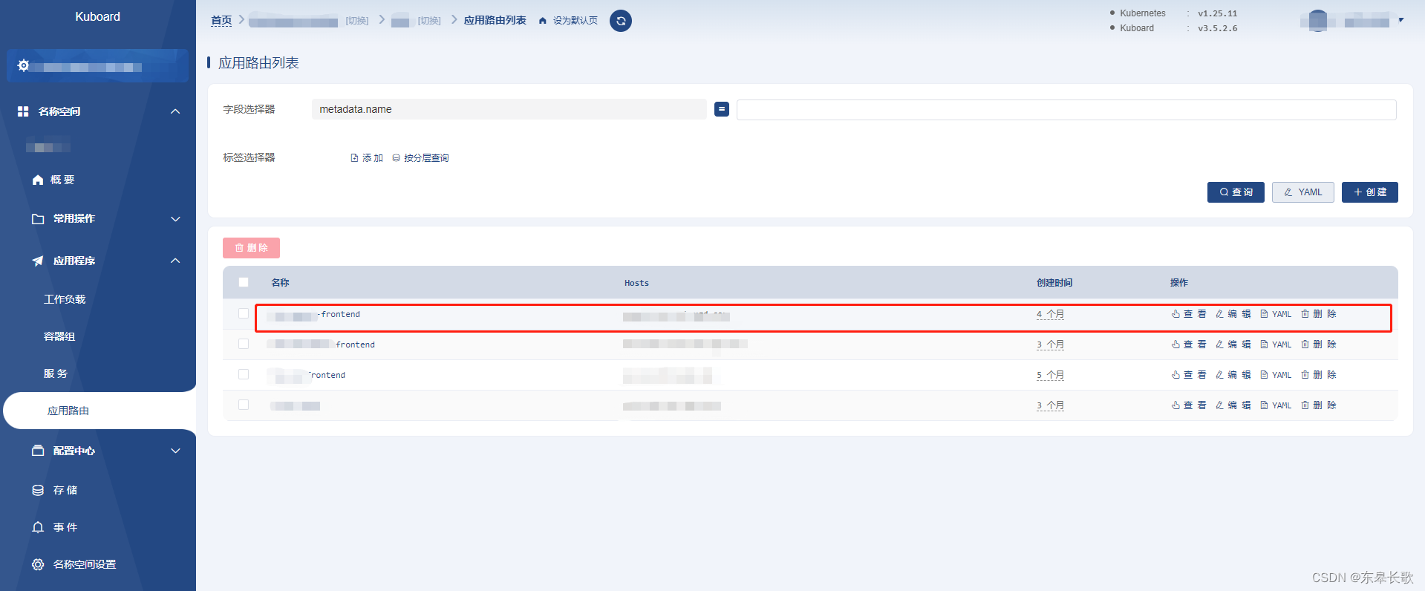Click the 名称空间设置 gear icon
This screenshot has height=591, width=1425.
click(x=38, y=564)
